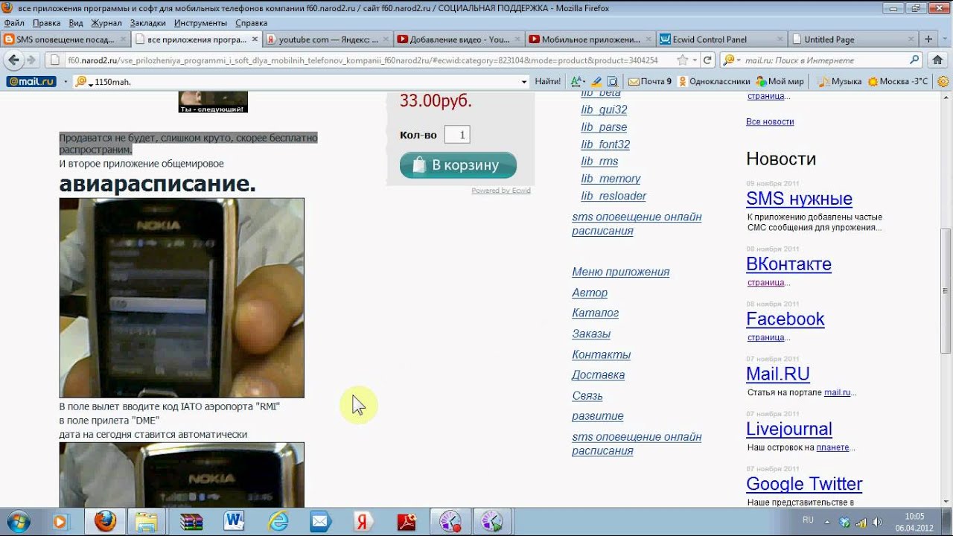Screen dimensions: 953x536
Task: Open the Google Twitter news link
Action: [804, 484]
